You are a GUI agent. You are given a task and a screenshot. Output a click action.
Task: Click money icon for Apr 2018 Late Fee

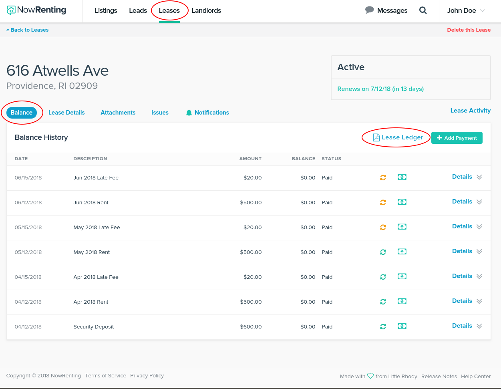coord(402,276)
